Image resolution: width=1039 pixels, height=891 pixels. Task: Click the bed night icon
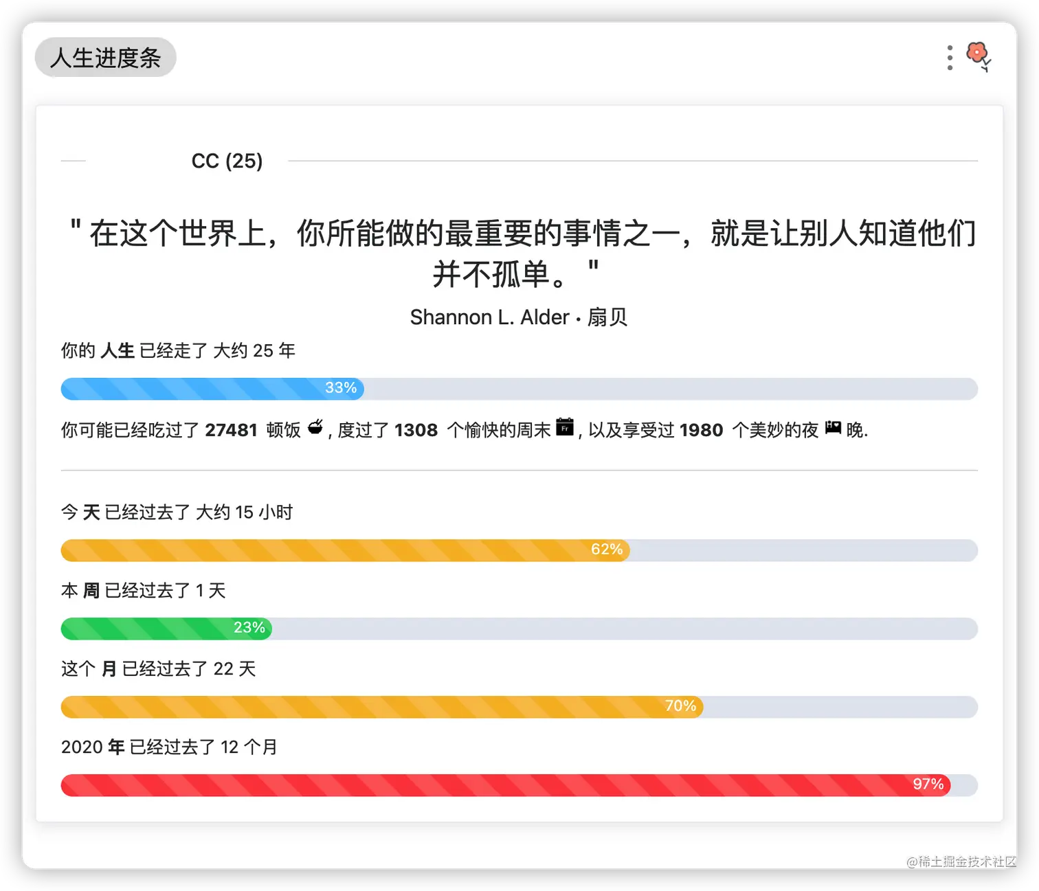[833, 427]
